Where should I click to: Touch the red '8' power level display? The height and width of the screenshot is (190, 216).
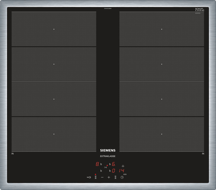[x=98, y=164]
